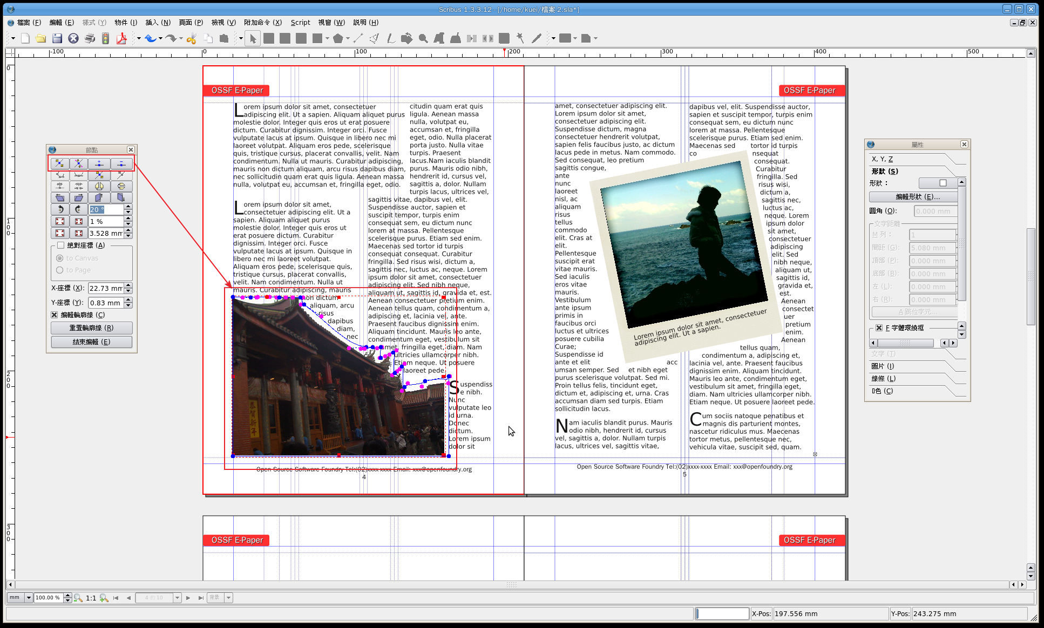Click the X-座標 input field
Viewport: 1044px width, 628px height.
(x=106, y=289)
